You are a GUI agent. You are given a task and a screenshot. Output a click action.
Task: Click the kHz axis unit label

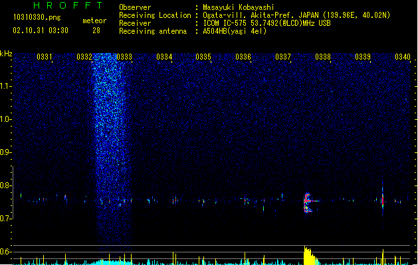click(6, 54)
